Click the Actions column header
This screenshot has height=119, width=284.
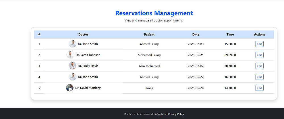click(x=259, y=34)
